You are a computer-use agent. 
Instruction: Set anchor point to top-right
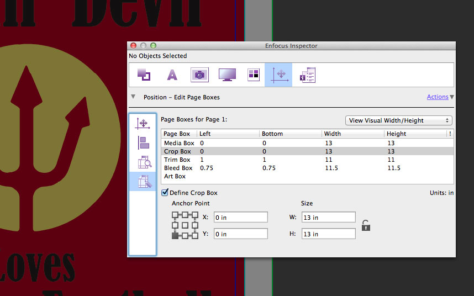pos(195,215)
